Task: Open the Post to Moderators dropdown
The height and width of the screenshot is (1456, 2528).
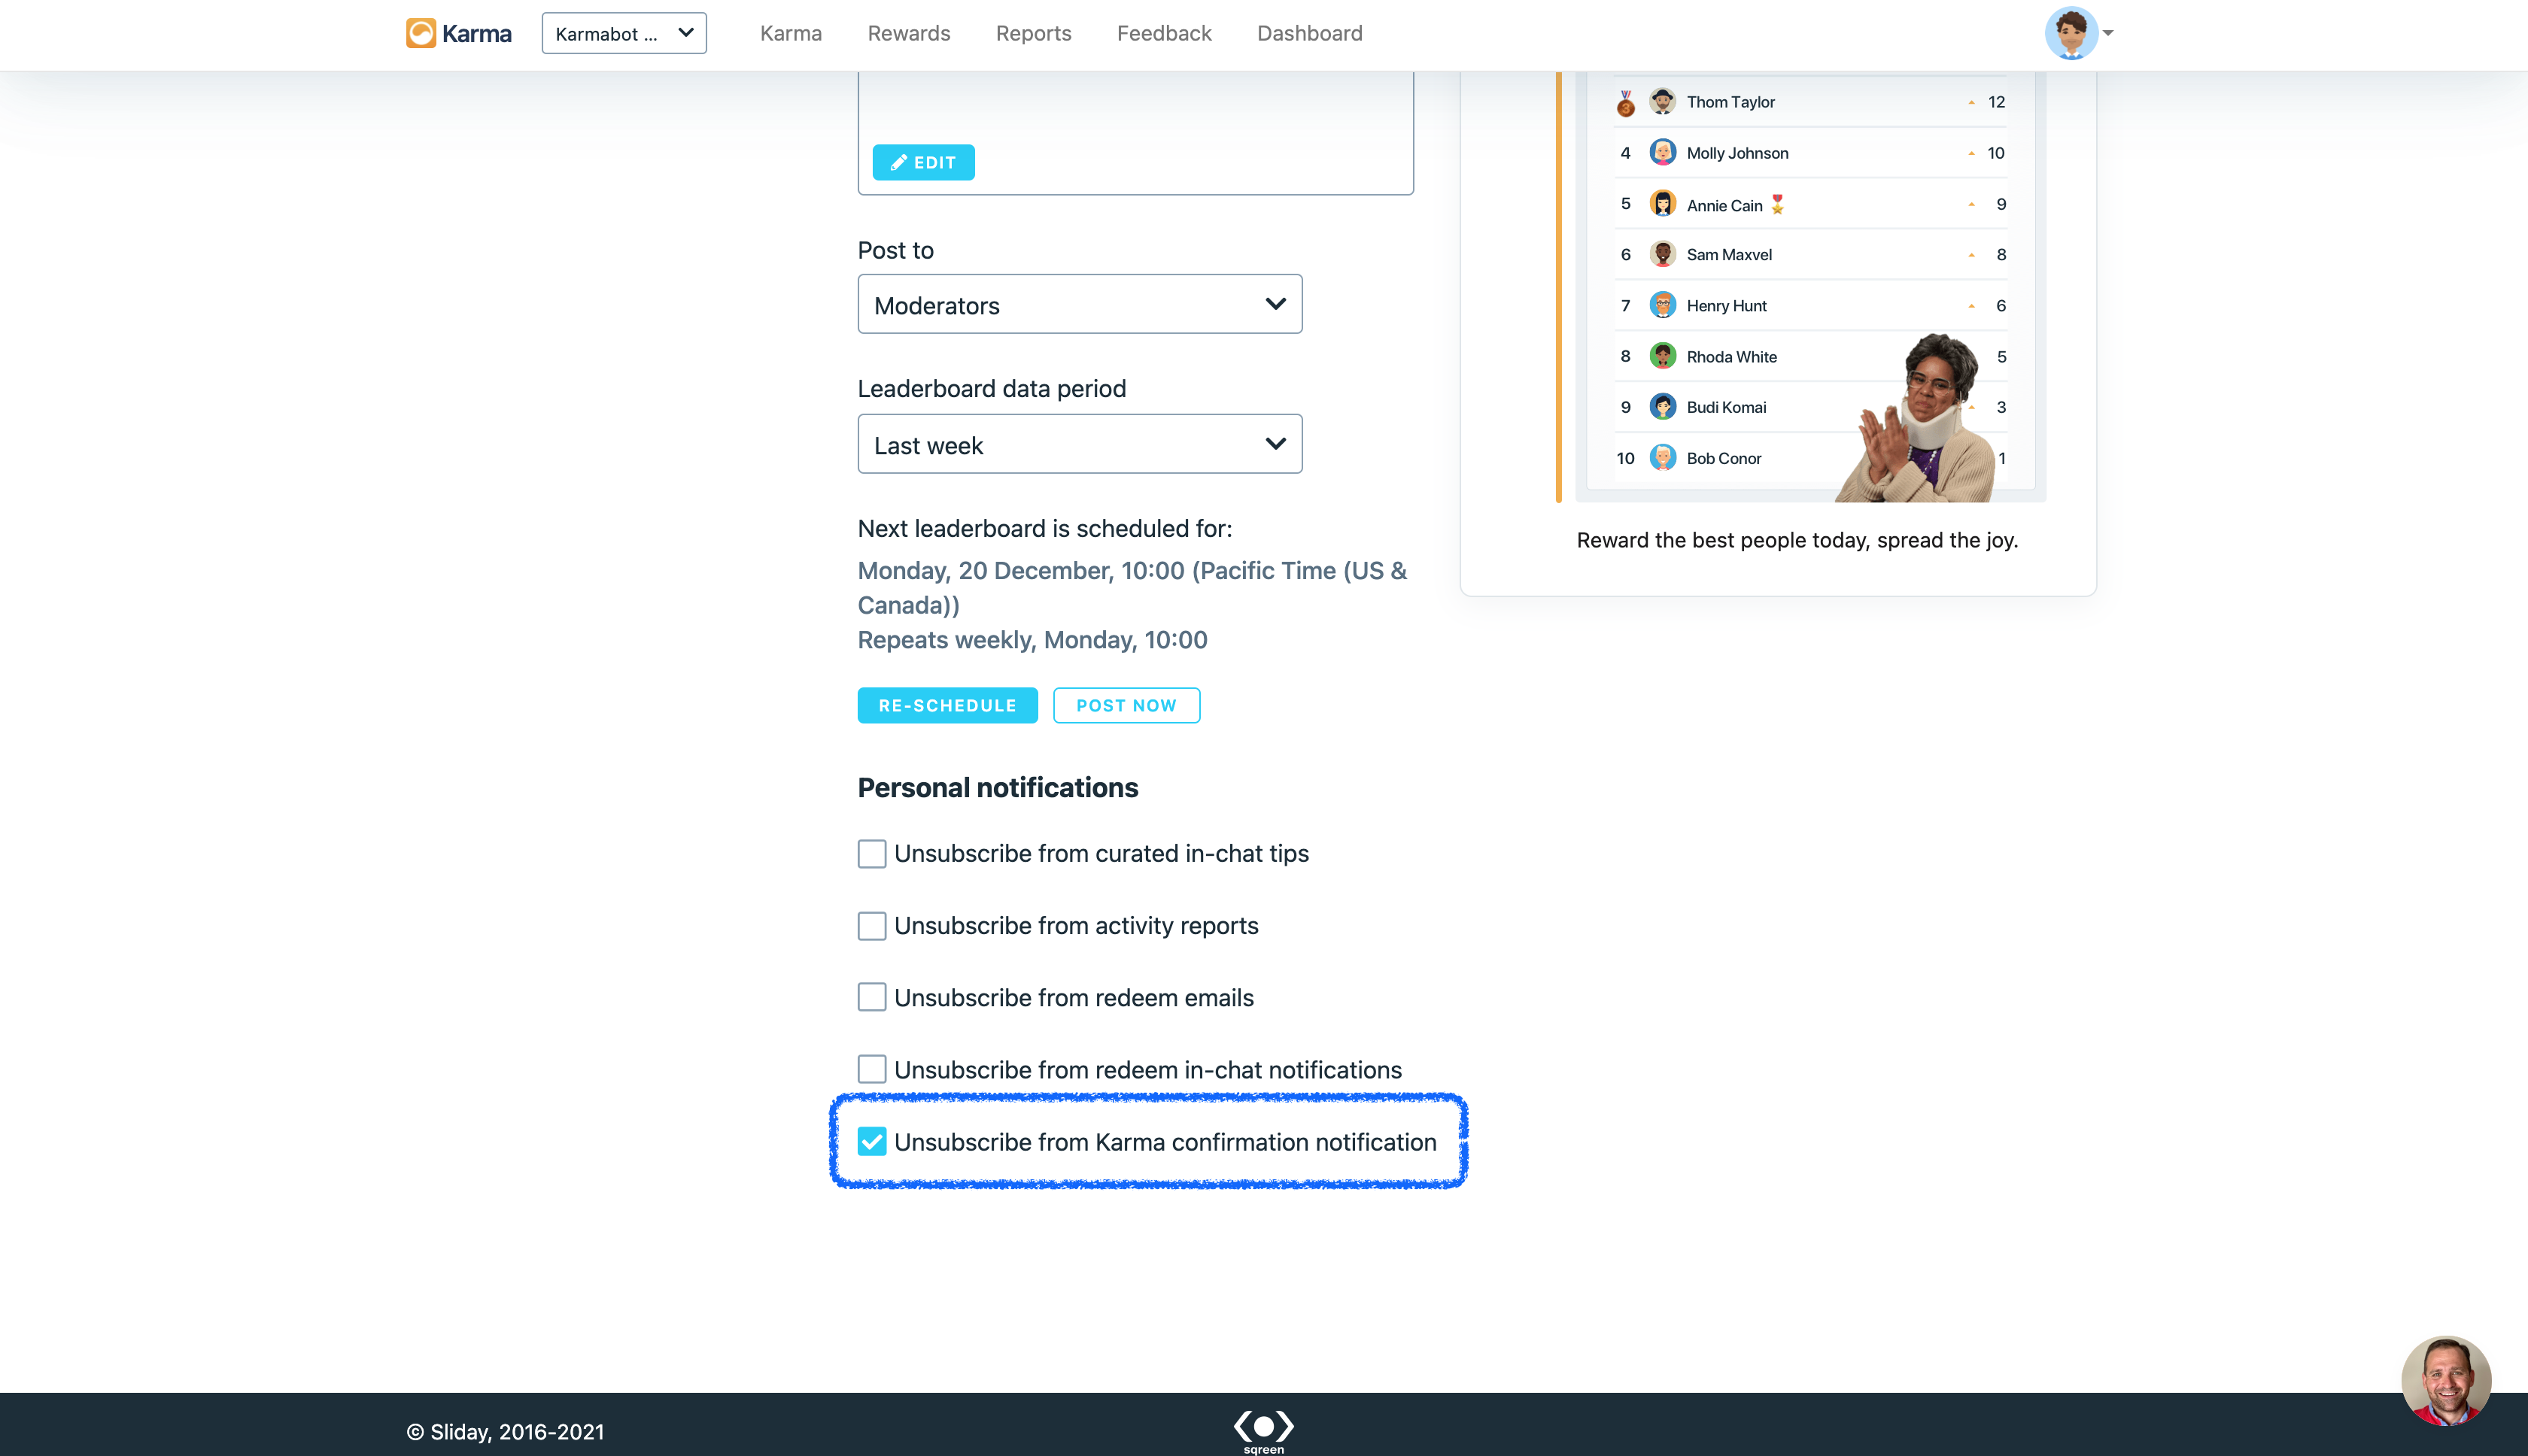Action: click(x=1080, y=304)
